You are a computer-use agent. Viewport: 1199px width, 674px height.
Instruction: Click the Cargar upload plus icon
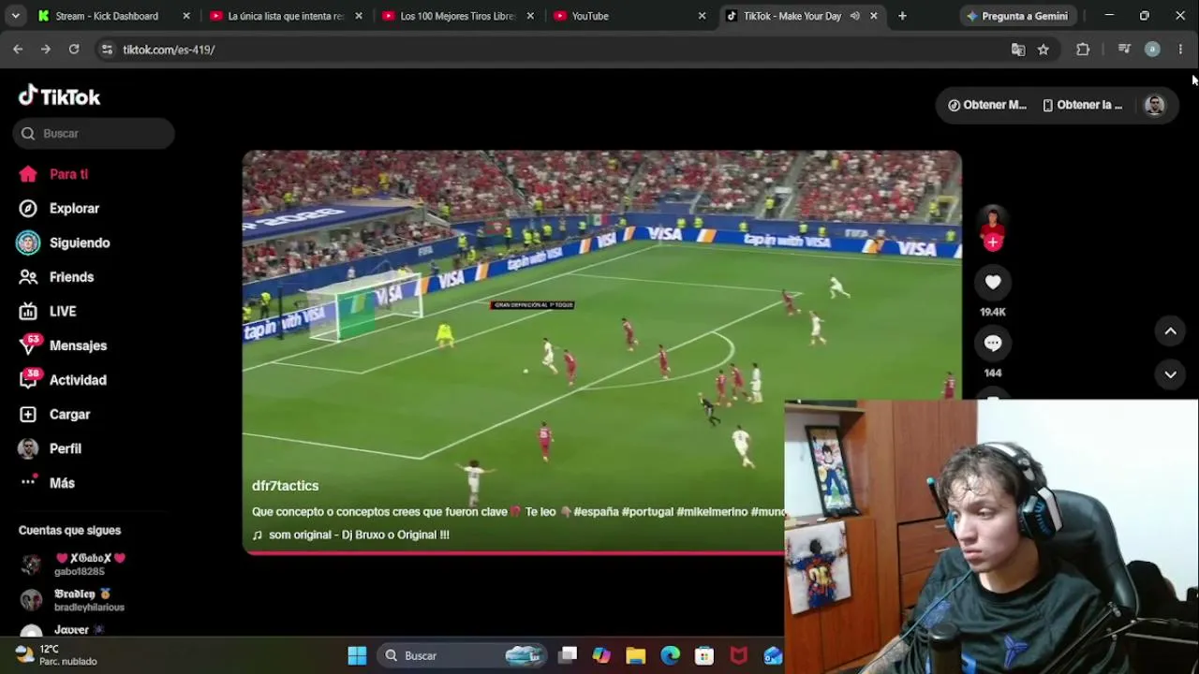coord(28,414)
